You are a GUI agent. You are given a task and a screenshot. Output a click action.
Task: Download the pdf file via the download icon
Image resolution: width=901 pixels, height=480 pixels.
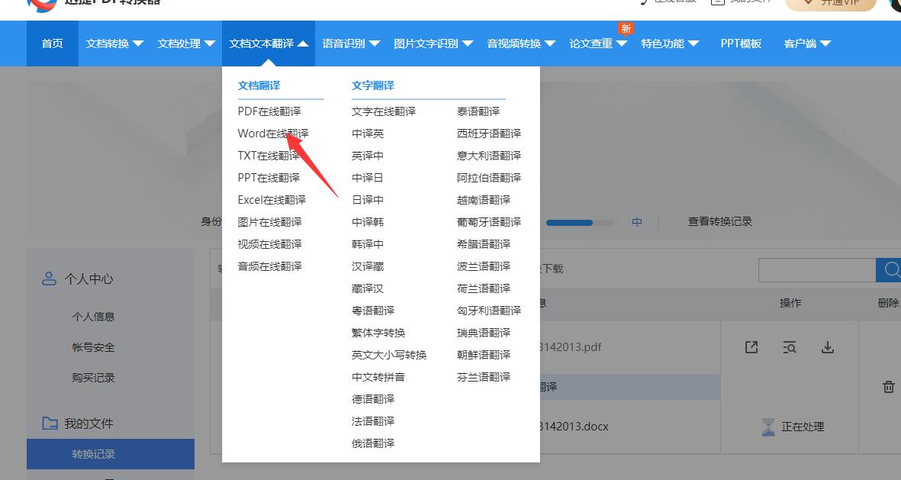(x=828, y=347)
